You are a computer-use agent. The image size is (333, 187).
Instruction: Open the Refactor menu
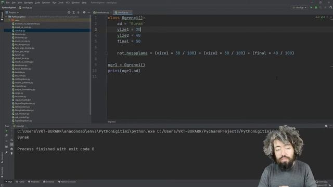point(46,3)
